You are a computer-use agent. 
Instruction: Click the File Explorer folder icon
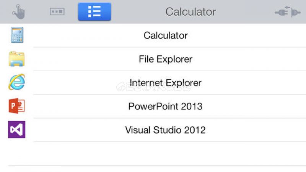pos(16,59)
